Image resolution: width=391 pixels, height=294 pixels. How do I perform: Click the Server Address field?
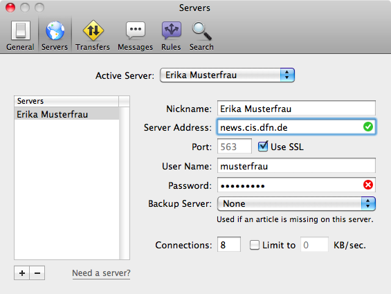296,127
